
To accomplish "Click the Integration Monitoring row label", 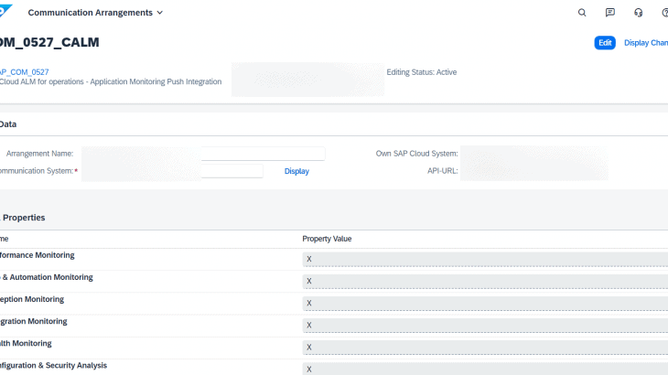I will coord(34,321).
